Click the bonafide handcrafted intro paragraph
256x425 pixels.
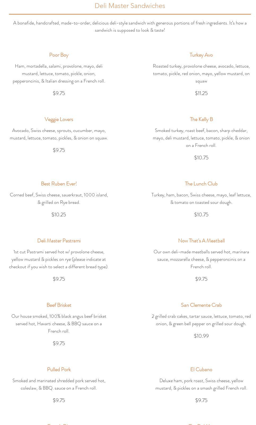tap(130, 27)
